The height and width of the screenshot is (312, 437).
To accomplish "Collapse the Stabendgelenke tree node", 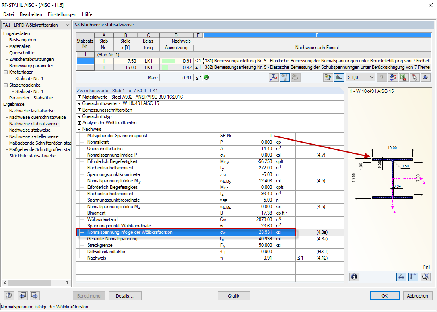I will (x=6, y=85).
